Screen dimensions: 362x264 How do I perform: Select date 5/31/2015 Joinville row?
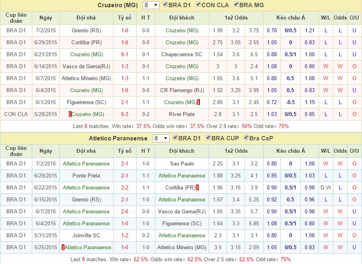click(46, 235)
